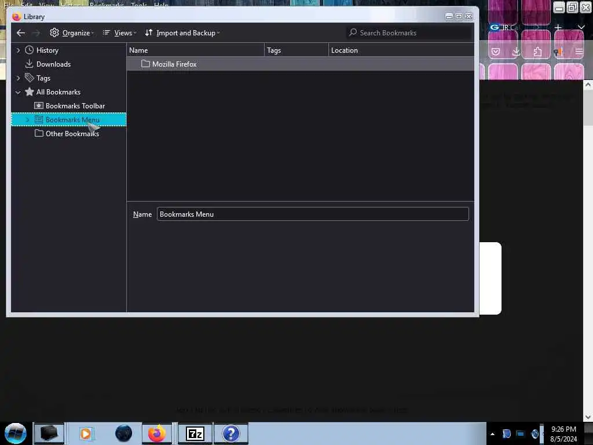This screenshot has height=445, width=593.
Task: Click the Firefox page scrollbar up arrow
Action: click(x=588, y=85)
